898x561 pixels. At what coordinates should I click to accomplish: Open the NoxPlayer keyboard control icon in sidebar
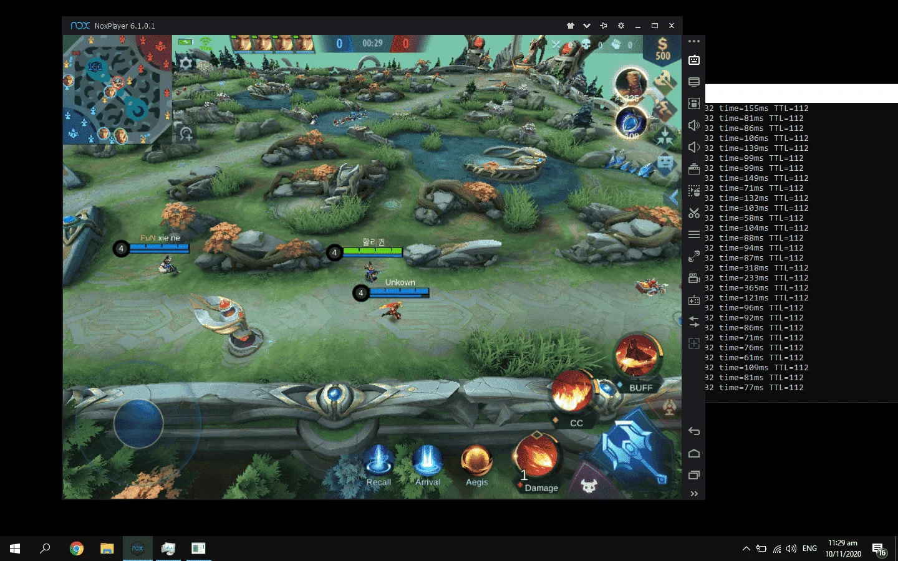[x=694, y=60]
